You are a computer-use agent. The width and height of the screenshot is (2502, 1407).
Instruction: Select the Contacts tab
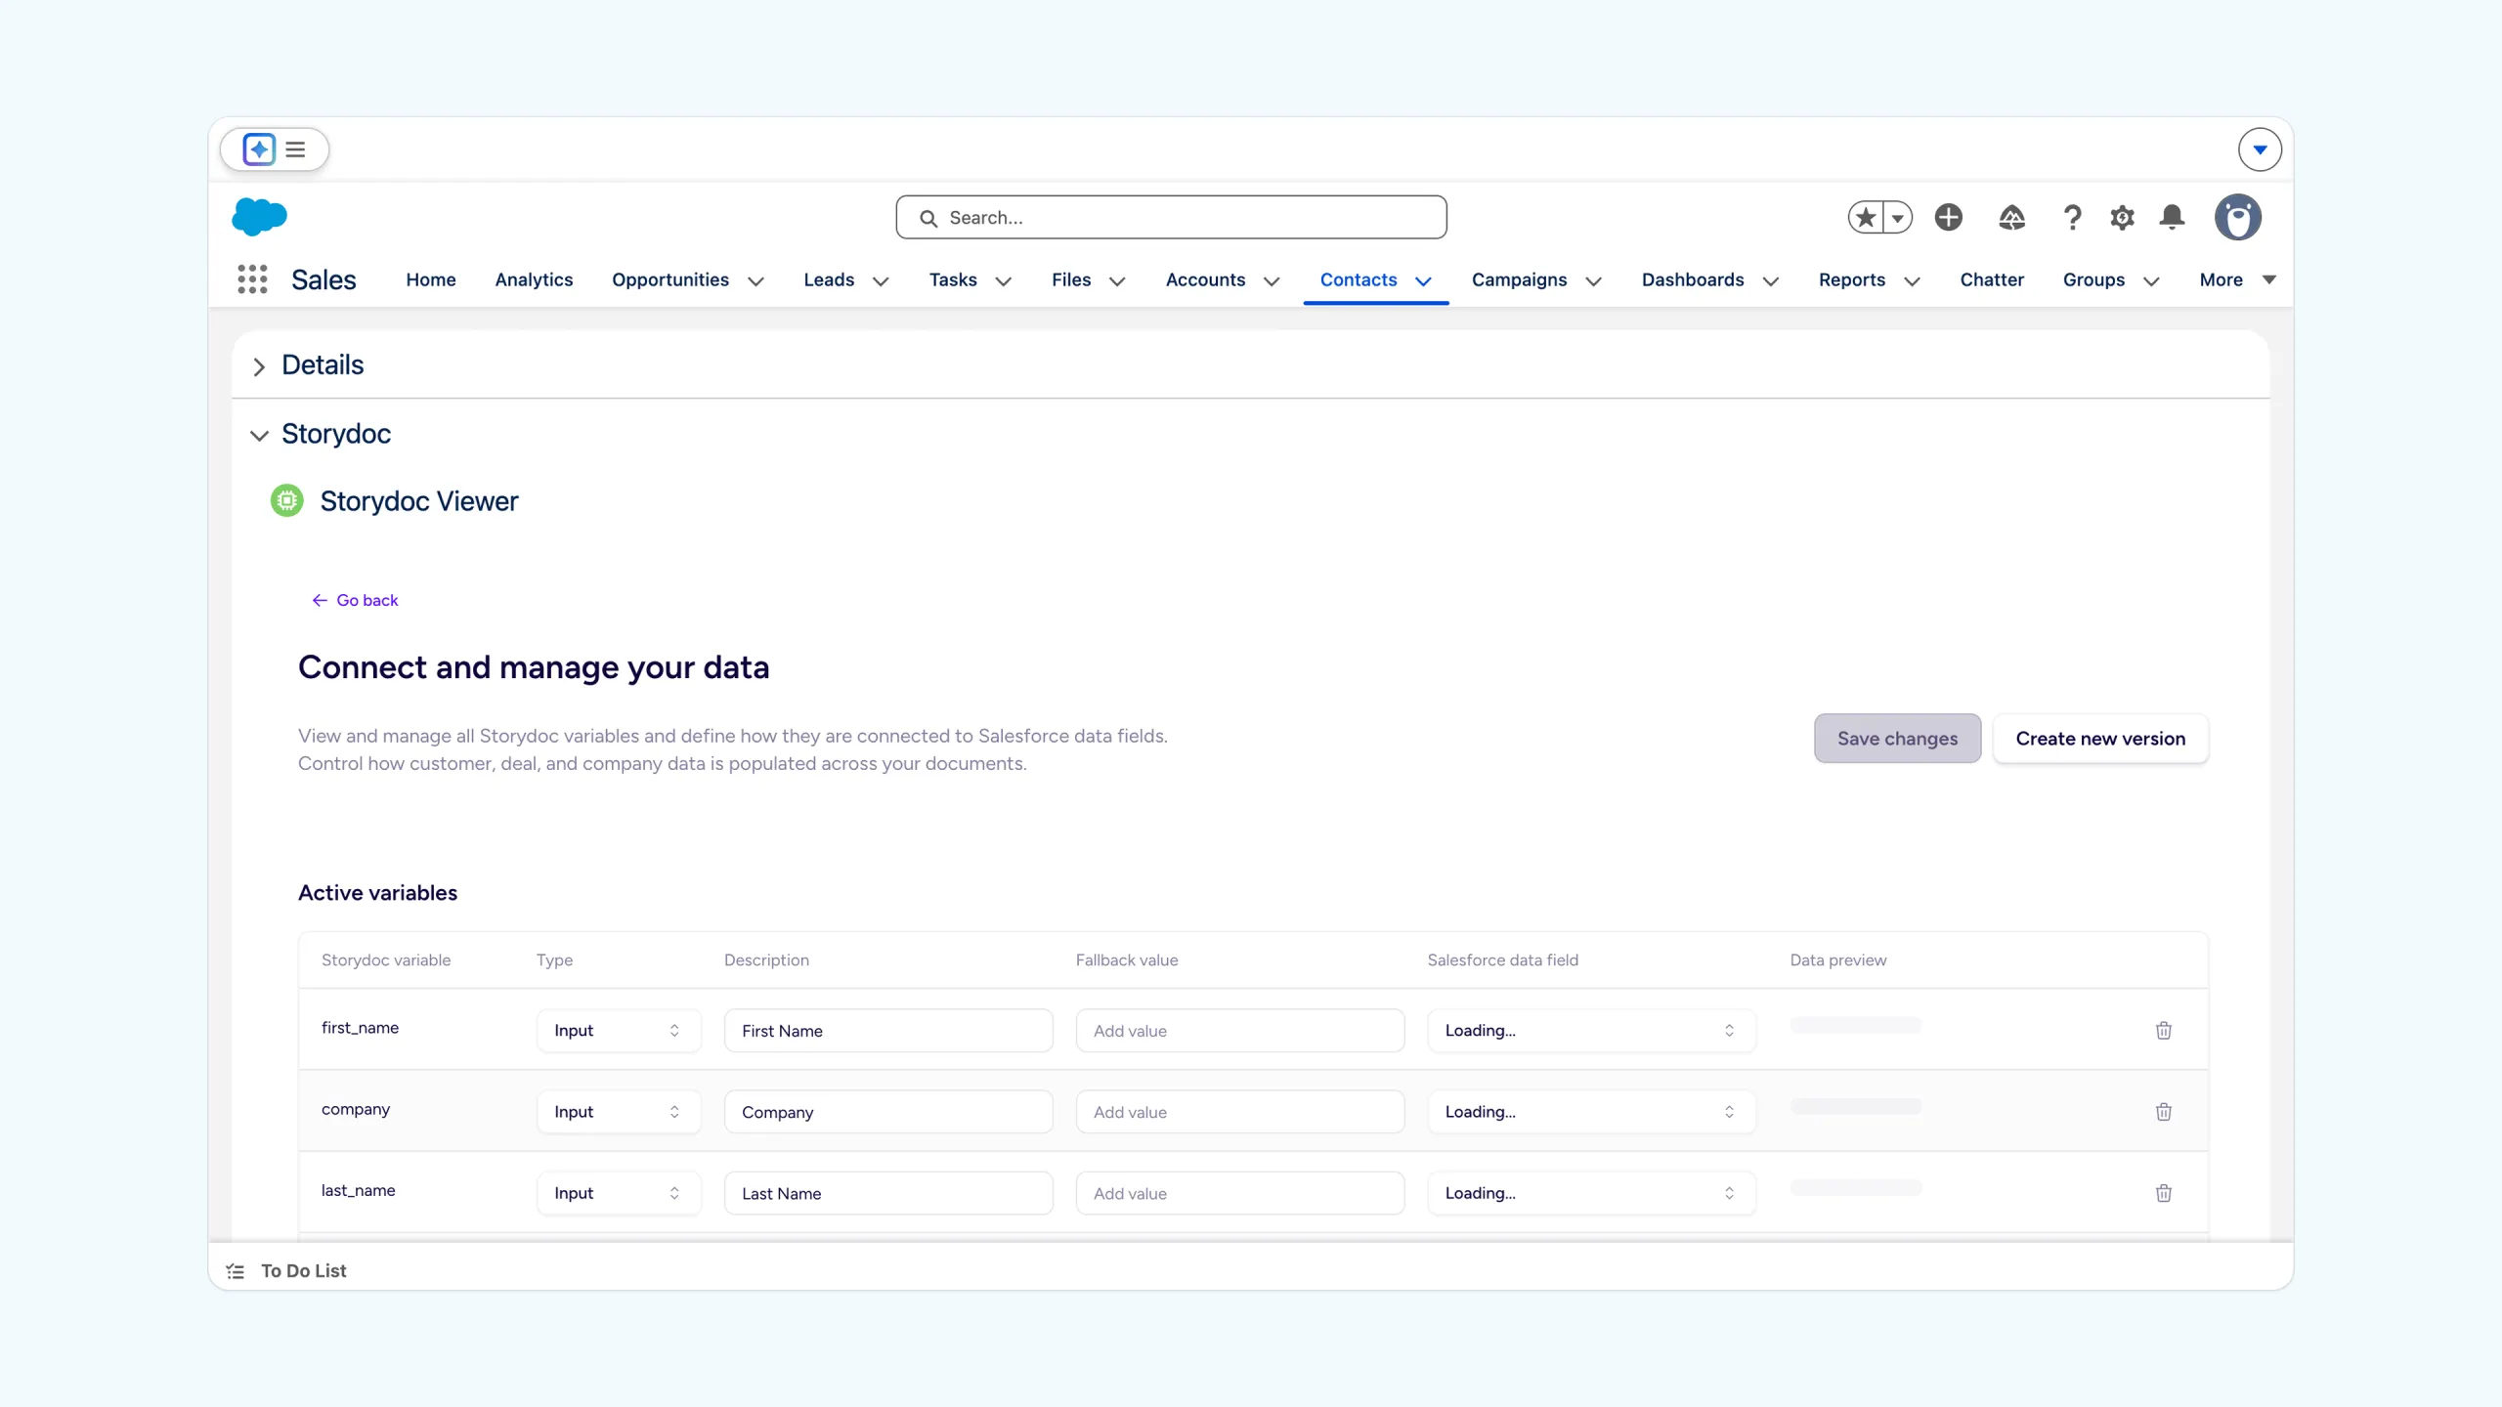1359,279
